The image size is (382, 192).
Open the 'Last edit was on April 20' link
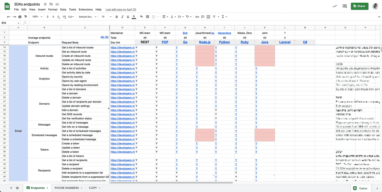[x=121, y=10]
